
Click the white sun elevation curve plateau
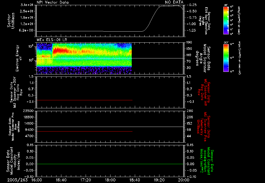(170, 6)
